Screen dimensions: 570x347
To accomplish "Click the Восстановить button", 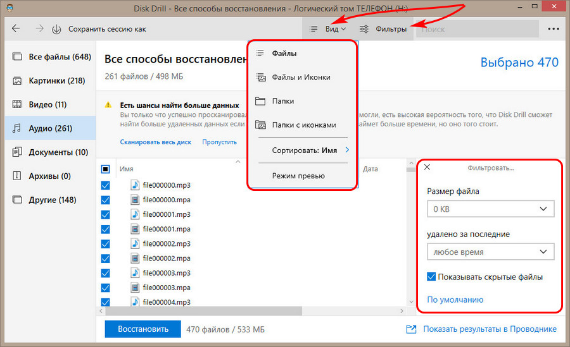I will tap(142, 329).
